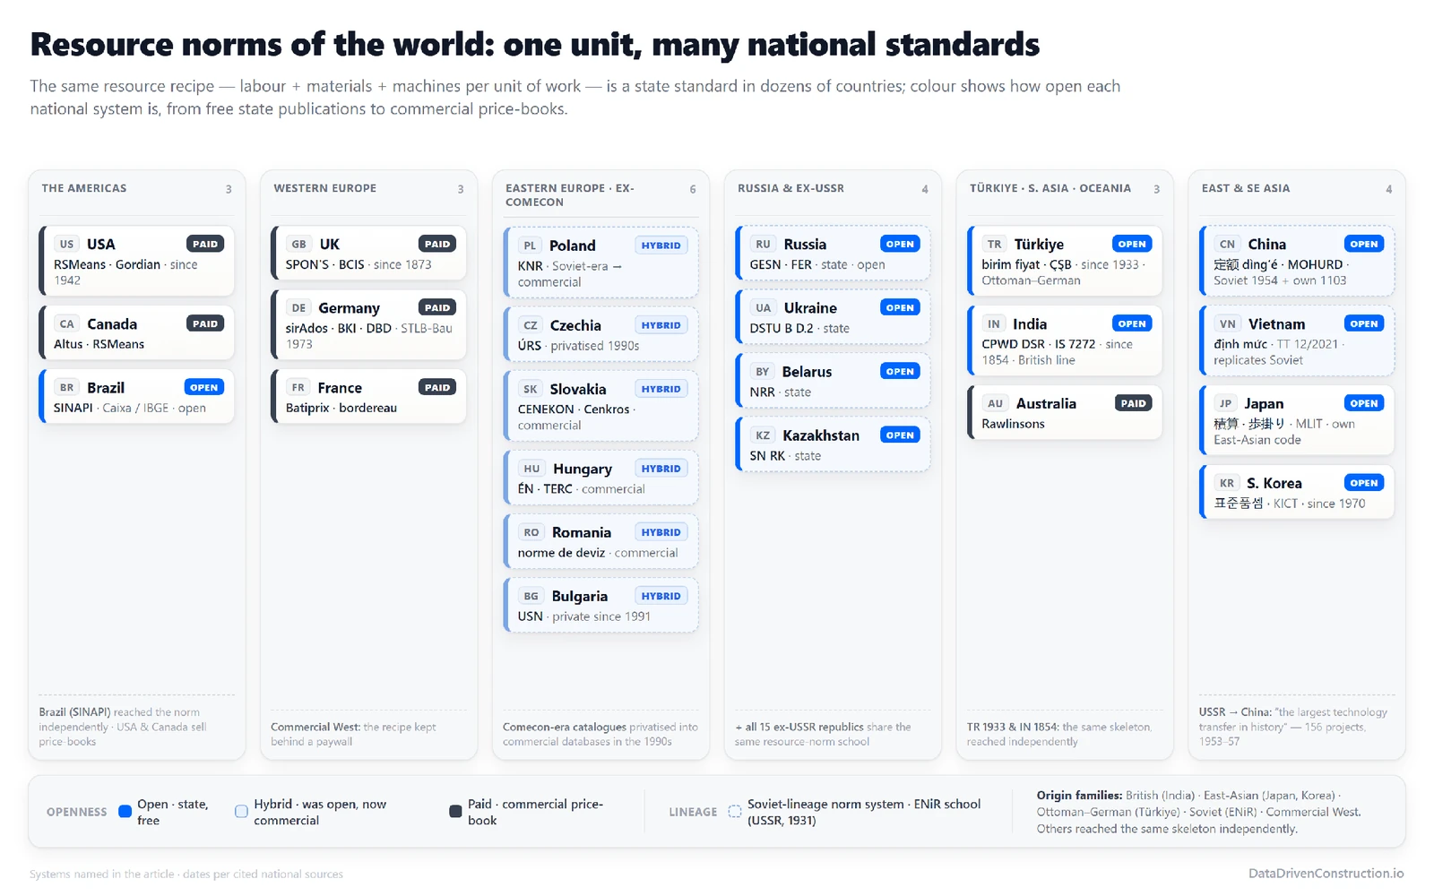This screenshot has height=896, width=1434.
Task: Click the OPEN tag on Ukraine card
Action: [900, 307]
